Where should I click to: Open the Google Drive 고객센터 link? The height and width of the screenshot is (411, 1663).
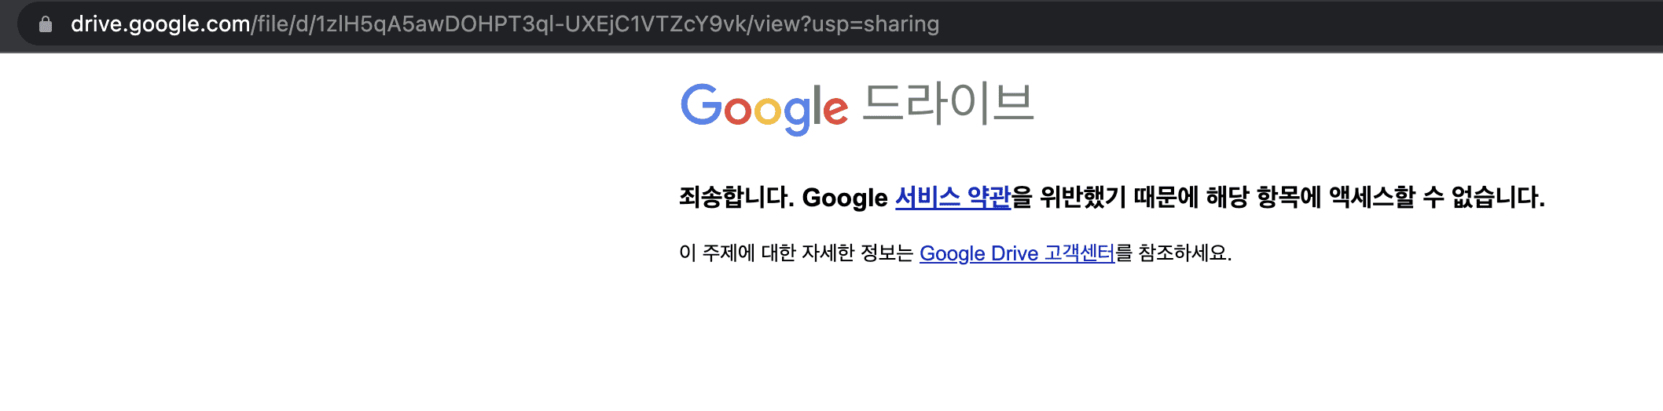click(x=1017, y=253)
